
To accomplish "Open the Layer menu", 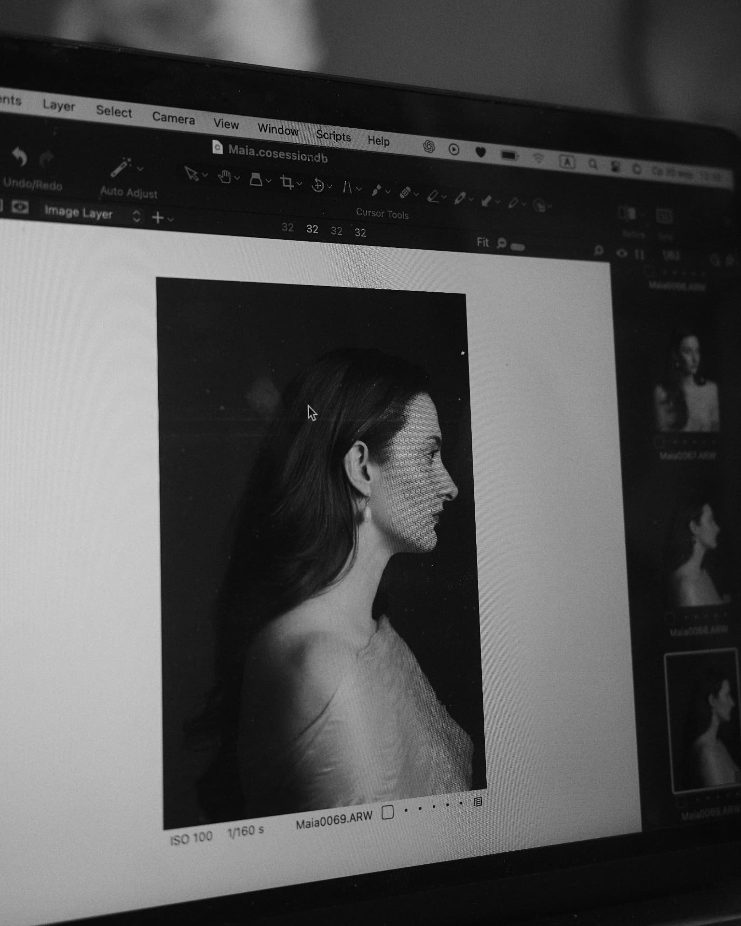I will [x=58, y=105].
